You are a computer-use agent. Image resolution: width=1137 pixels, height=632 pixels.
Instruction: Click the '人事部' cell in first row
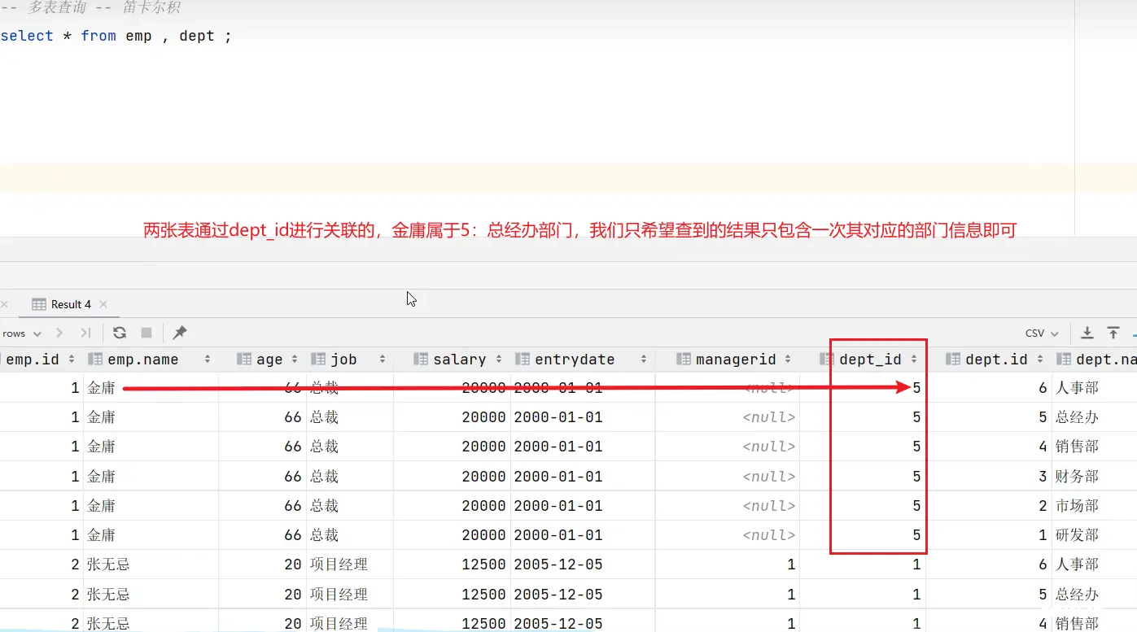pyautogui.click(x=1077, y=388)
